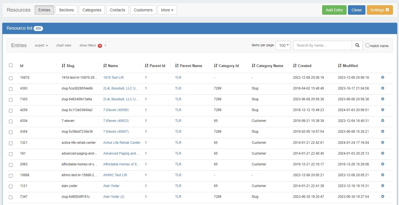This screenshot has height=205, width=399.
Task: Open the items per page dropdown
Action: 283,45
